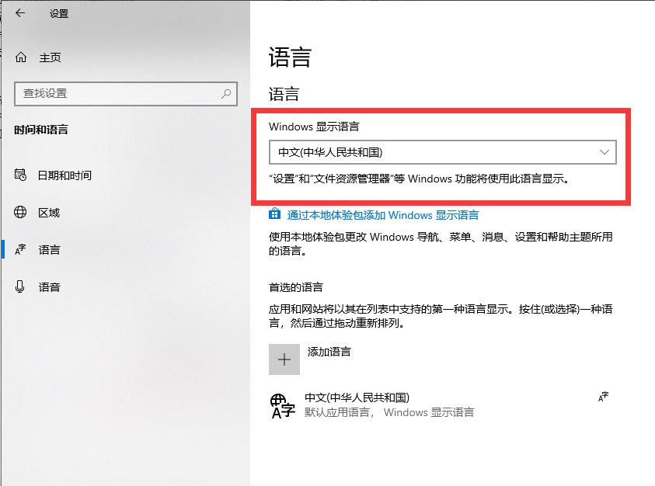
Task: Focus the 查找设置 search field
Action: click(x=126, y=93)
